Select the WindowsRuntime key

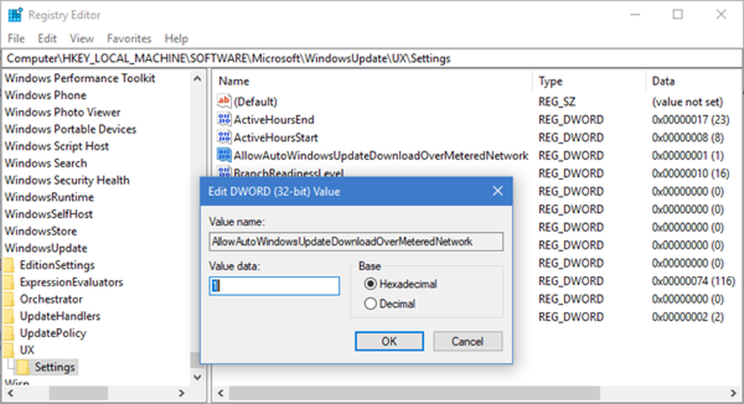click(49, 197)
